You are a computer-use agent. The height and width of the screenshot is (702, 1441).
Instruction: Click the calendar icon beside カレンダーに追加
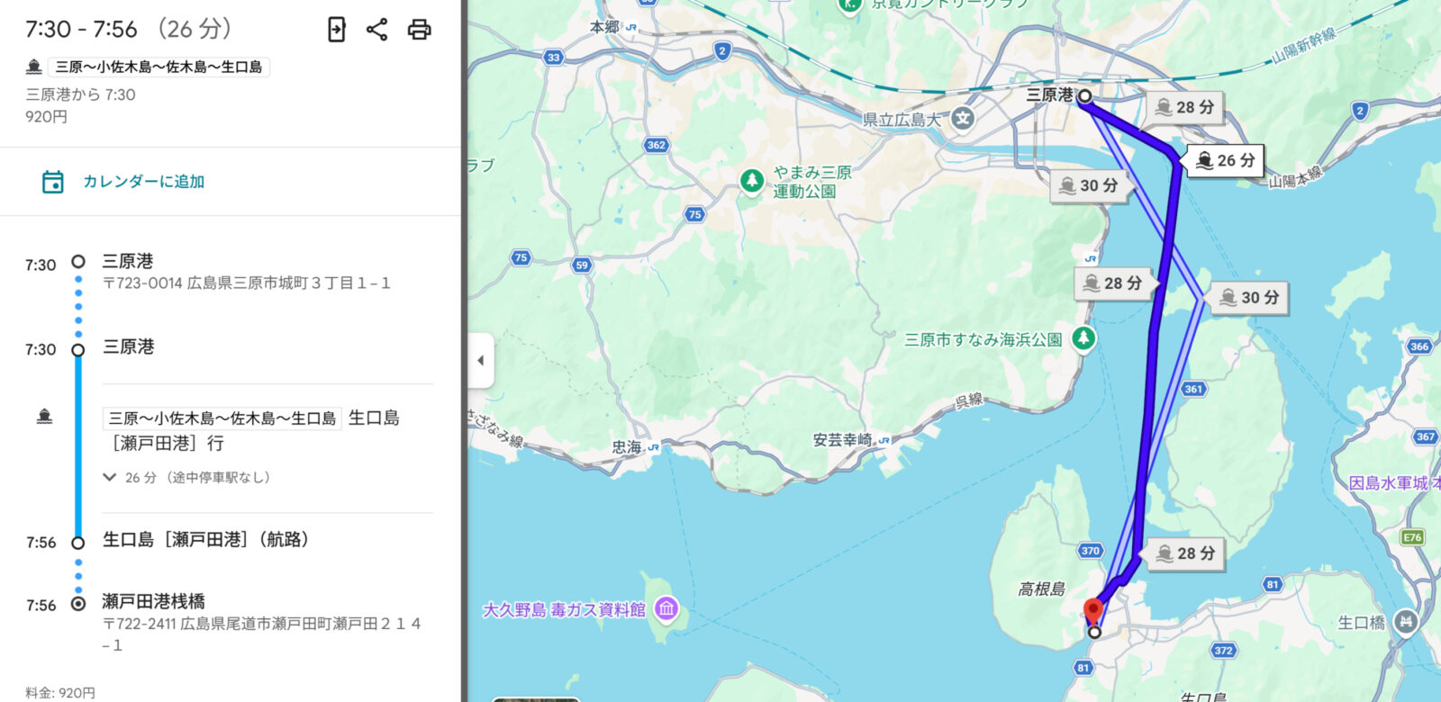53,182
